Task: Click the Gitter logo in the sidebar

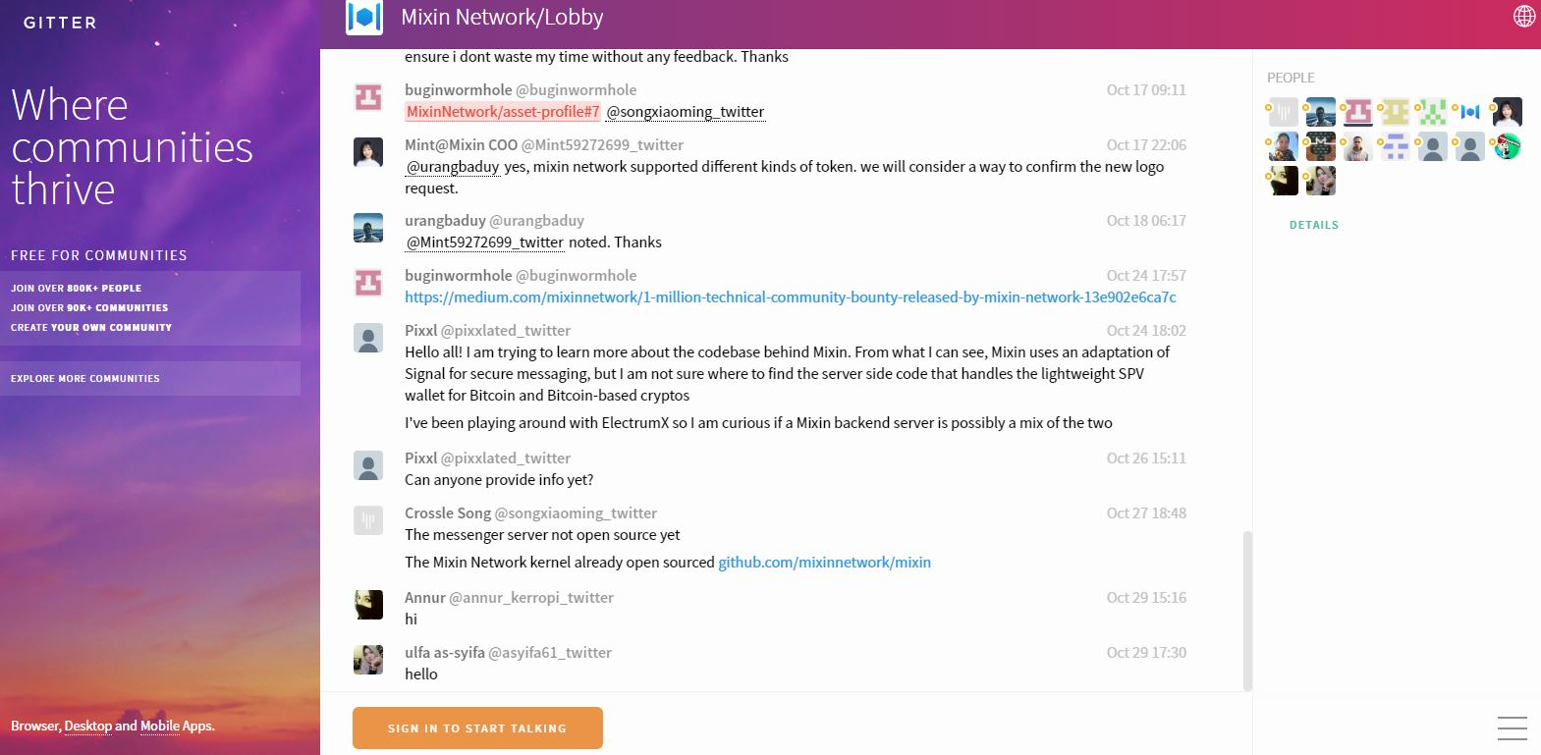Action: (60, 23)
